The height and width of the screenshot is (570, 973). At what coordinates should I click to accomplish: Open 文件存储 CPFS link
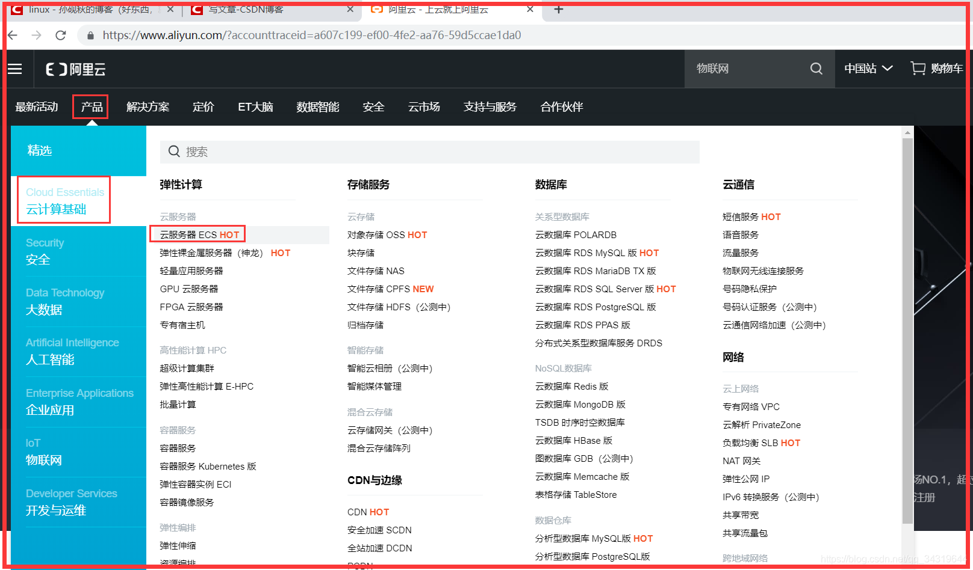click(x=390, y=289)
